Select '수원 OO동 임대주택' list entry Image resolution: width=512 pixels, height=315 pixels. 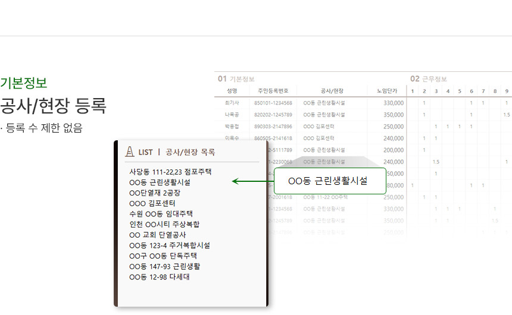161,213
